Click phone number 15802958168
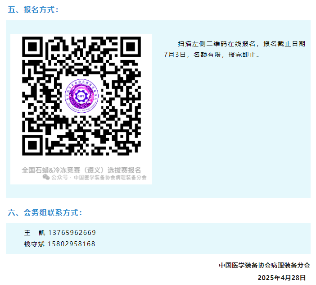316x285 pixels. pyautogui.click(x=72, y=244)
